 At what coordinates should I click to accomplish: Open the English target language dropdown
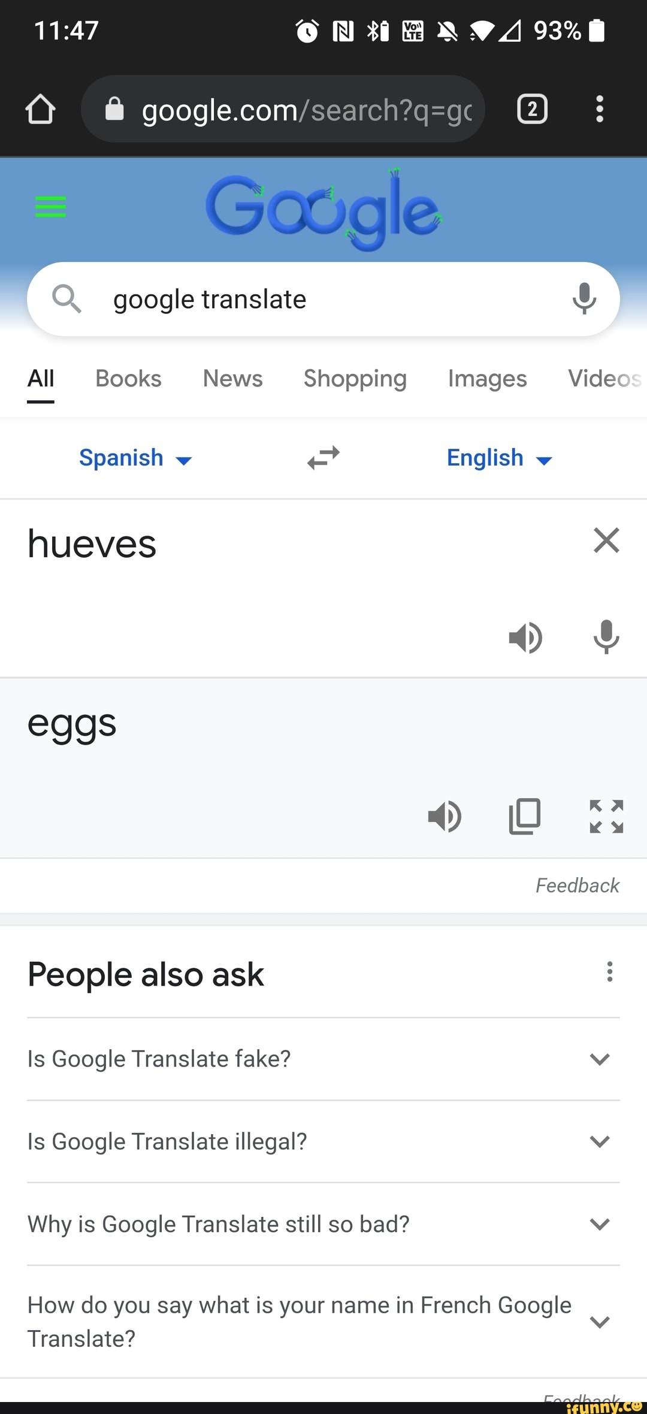point(499,458)
